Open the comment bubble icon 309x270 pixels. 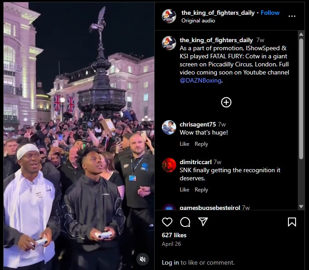point(185,222)
